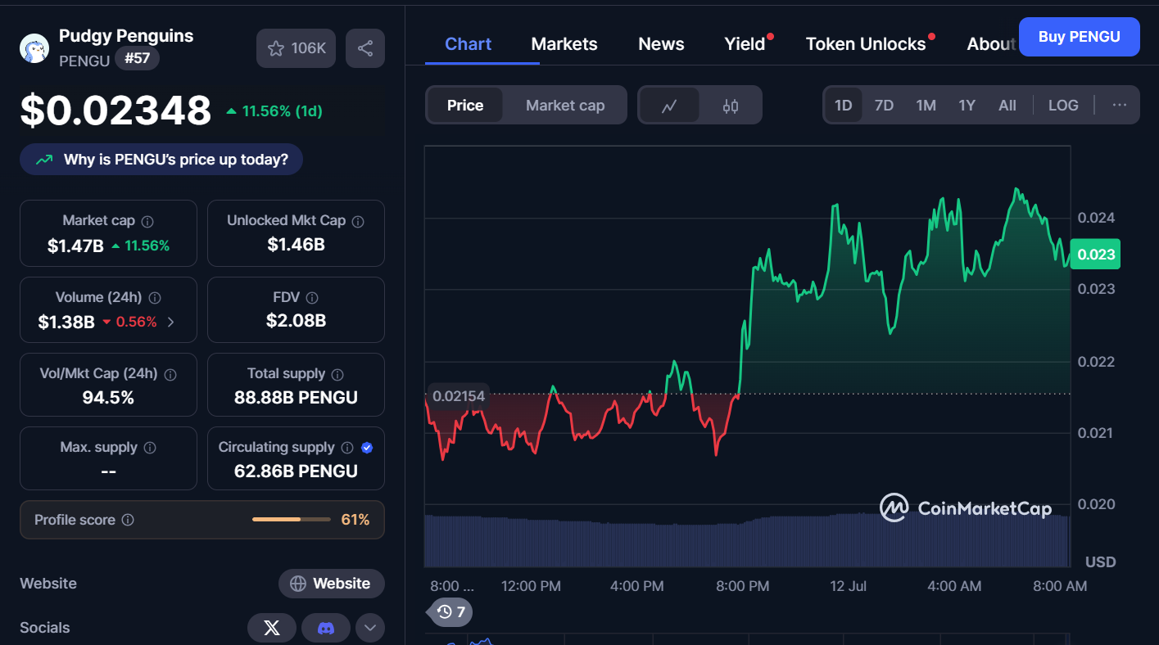1159x645 pixels.
Task: Click the $0.02348 price text
Action: coord(115,111)
